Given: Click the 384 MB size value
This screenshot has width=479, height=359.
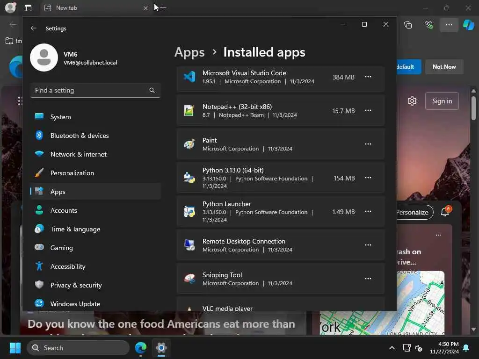Looking at the screenshot, I should (343, 77).
